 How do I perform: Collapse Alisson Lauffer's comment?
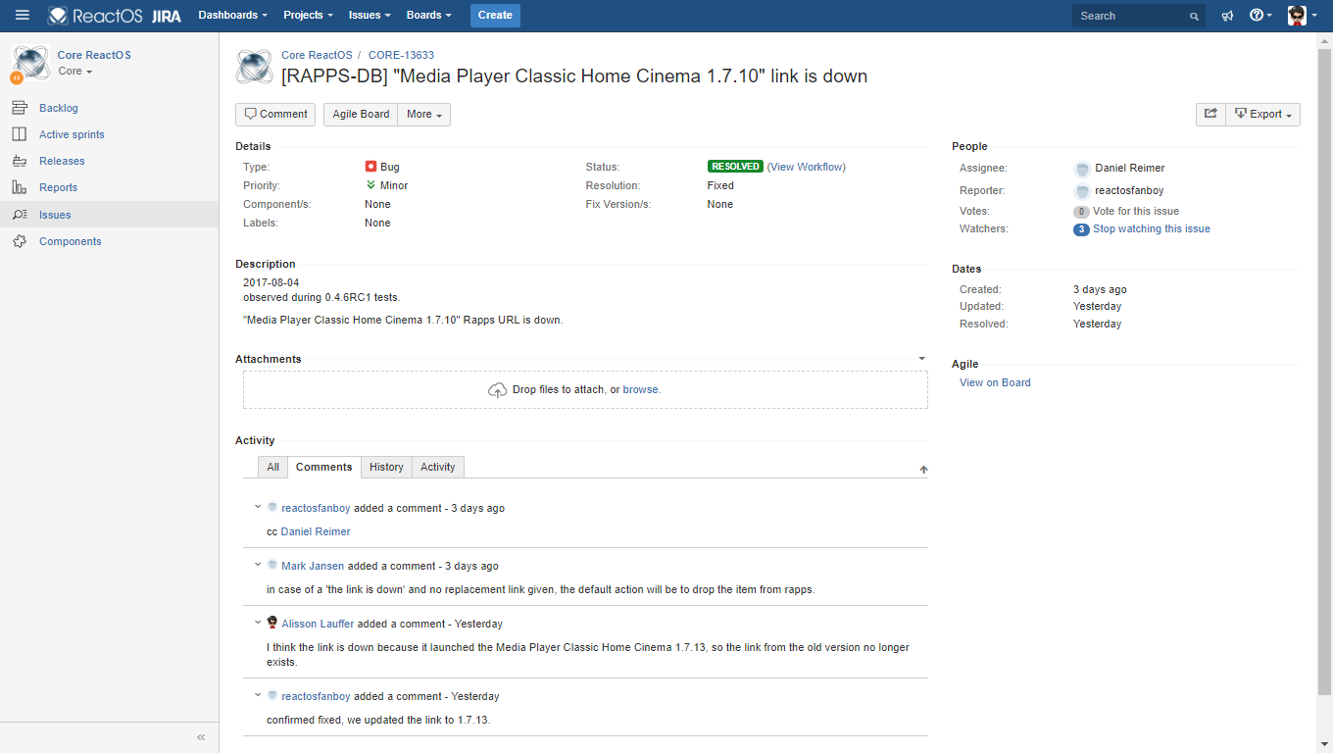[258, 624]
